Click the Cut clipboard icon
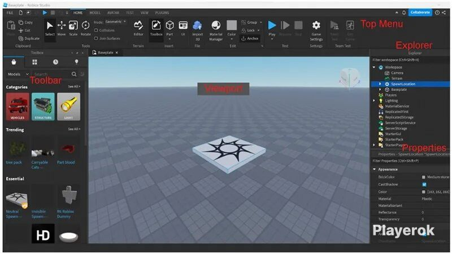 point(21,30)
